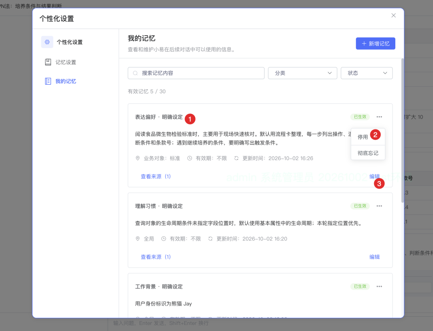This screenshot has width=433, height=331.
Task: Open the 状态 dropdown
Action: coord(366,73)
